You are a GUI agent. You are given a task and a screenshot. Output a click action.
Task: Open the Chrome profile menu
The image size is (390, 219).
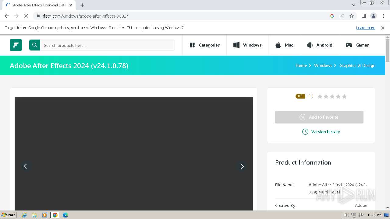(374, 16)
